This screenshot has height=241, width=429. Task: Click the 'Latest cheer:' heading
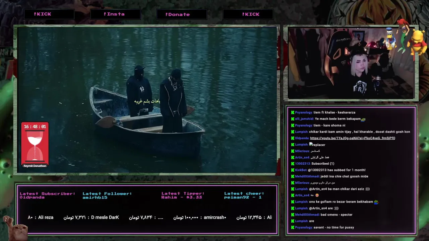pos(244,193)
